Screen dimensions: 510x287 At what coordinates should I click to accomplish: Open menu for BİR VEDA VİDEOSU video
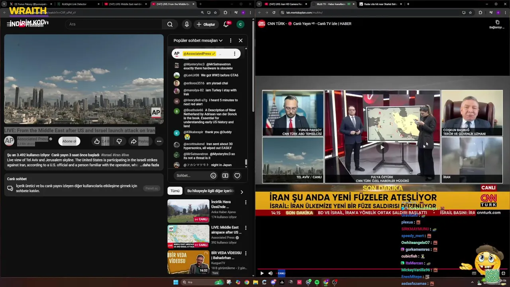(x=245, y=254)
